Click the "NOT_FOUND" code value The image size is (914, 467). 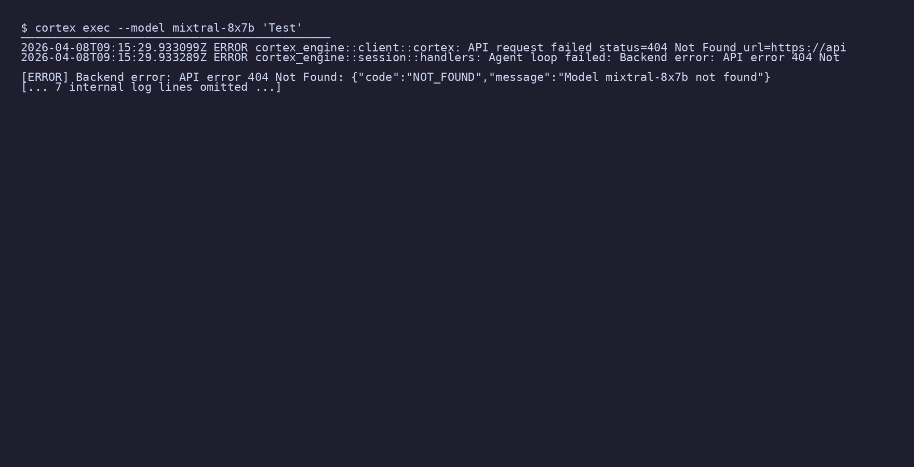[444, 77]
